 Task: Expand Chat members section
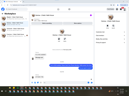[110, 36]
